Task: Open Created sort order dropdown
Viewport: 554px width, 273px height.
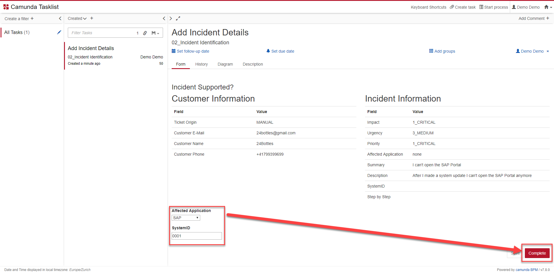Action: click(x=77, y=18)
